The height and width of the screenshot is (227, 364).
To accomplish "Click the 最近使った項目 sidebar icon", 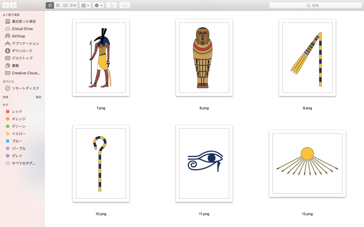I will tap(8, 21).
